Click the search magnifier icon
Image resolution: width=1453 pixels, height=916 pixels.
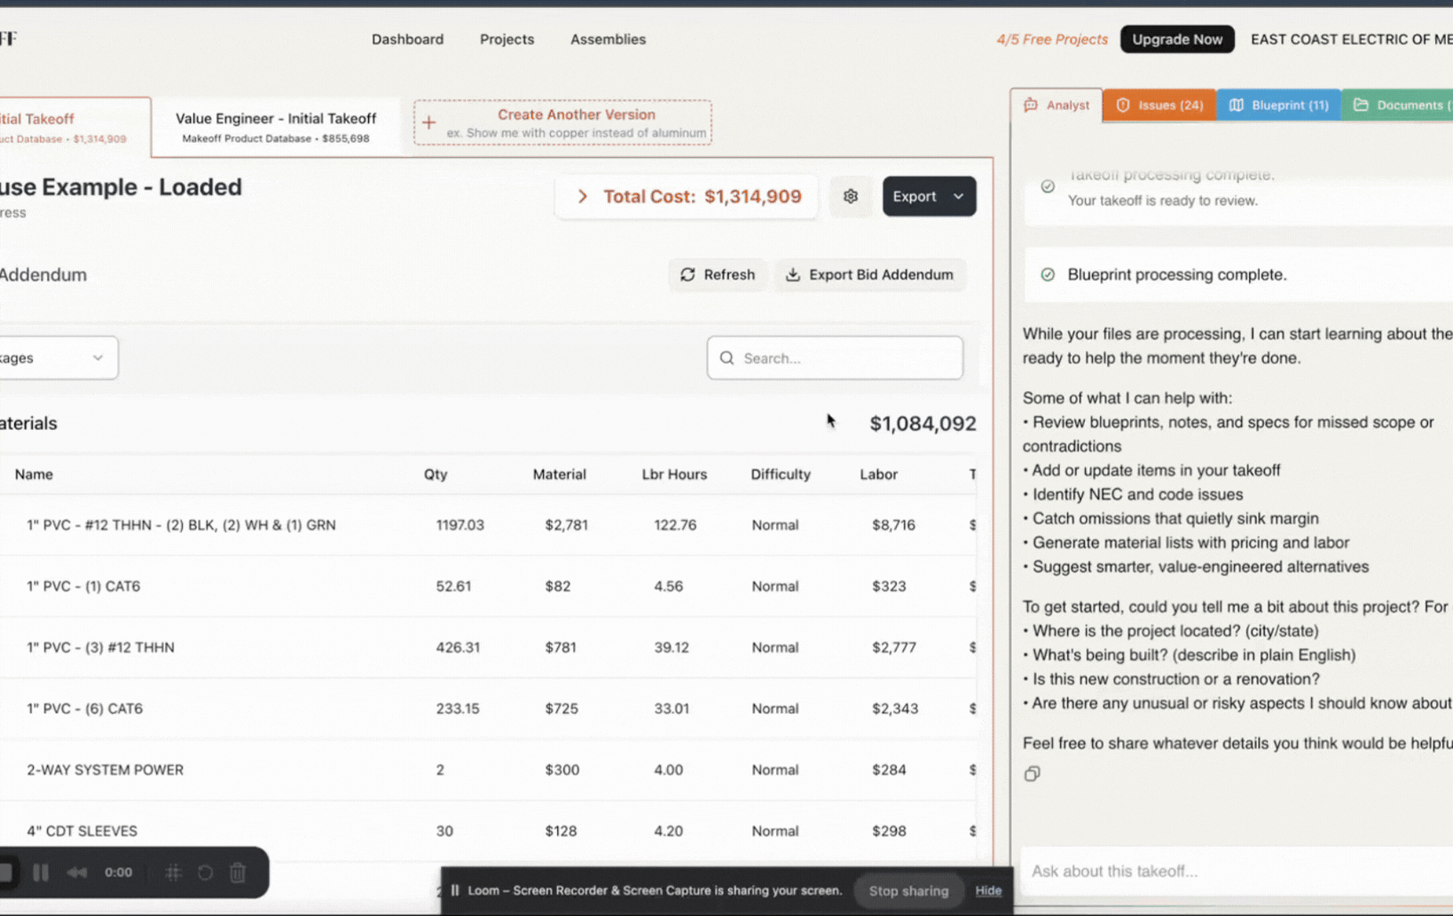726,357
